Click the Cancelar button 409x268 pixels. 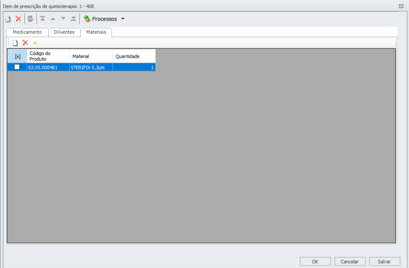[350, 261]
